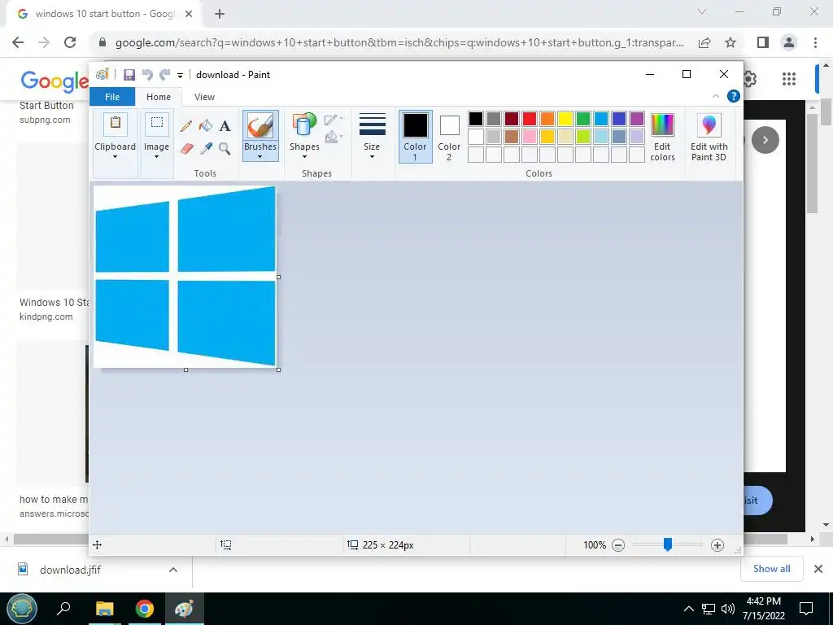Select the Eraser tool
Viewport: 833px width, 625px height.
tap(186, 148)
